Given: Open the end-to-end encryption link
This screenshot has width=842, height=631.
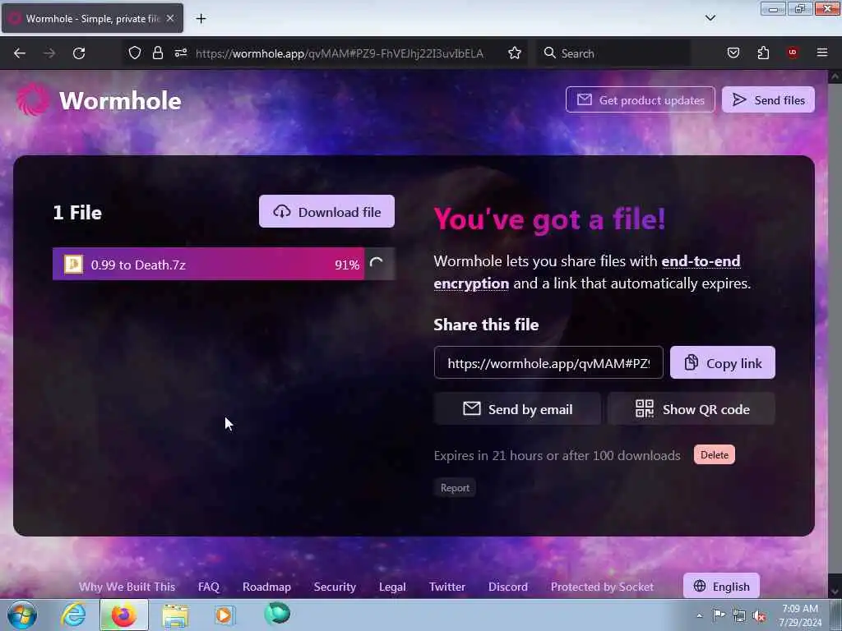Looking at the screenshot, I should pos(587,272).
